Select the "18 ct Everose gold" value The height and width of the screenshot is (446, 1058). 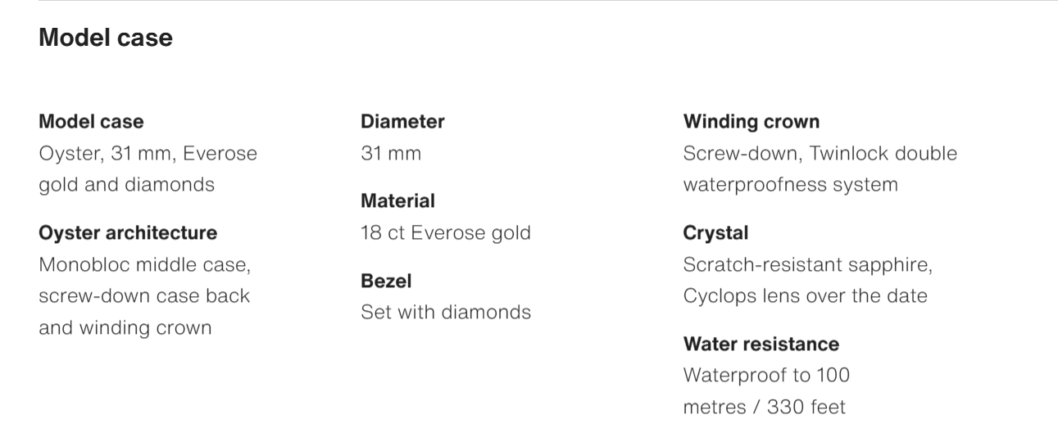[x=445, y=233]
